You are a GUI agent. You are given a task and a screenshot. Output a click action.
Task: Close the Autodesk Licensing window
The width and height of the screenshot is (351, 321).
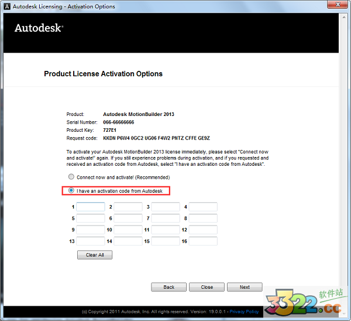point(338,5)
